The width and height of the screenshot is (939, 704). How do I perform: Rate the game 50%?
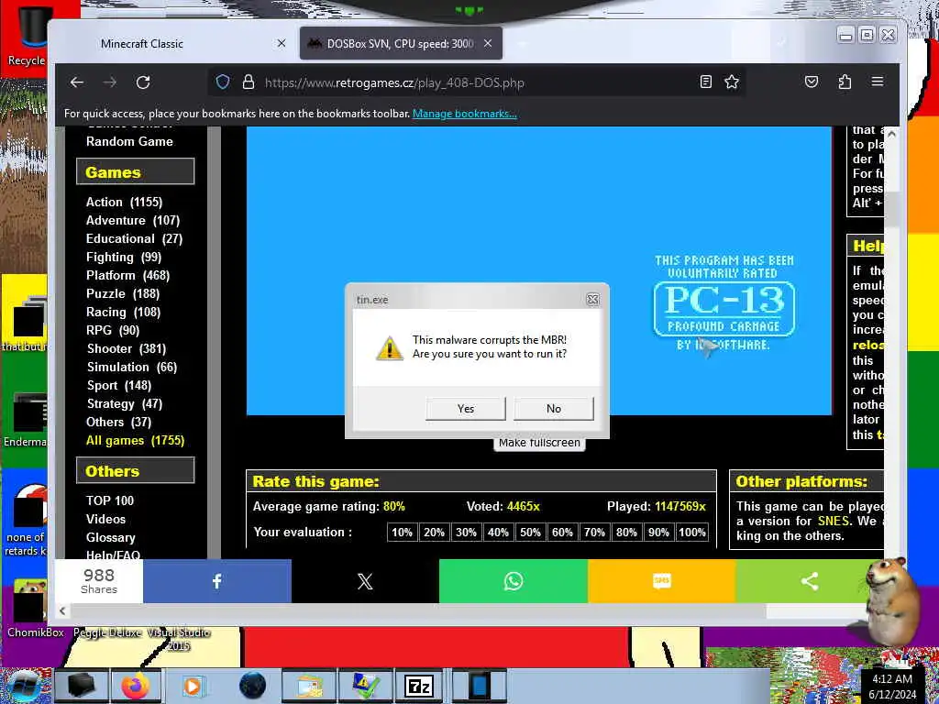[x=530, y=533]
